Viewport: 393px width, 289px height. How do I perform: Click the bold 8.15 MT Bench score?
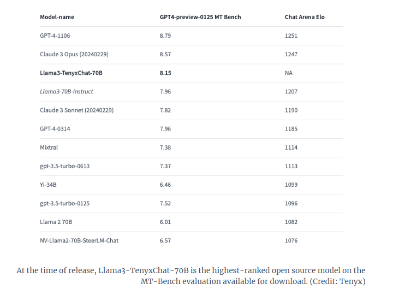[x=165, y=73]
